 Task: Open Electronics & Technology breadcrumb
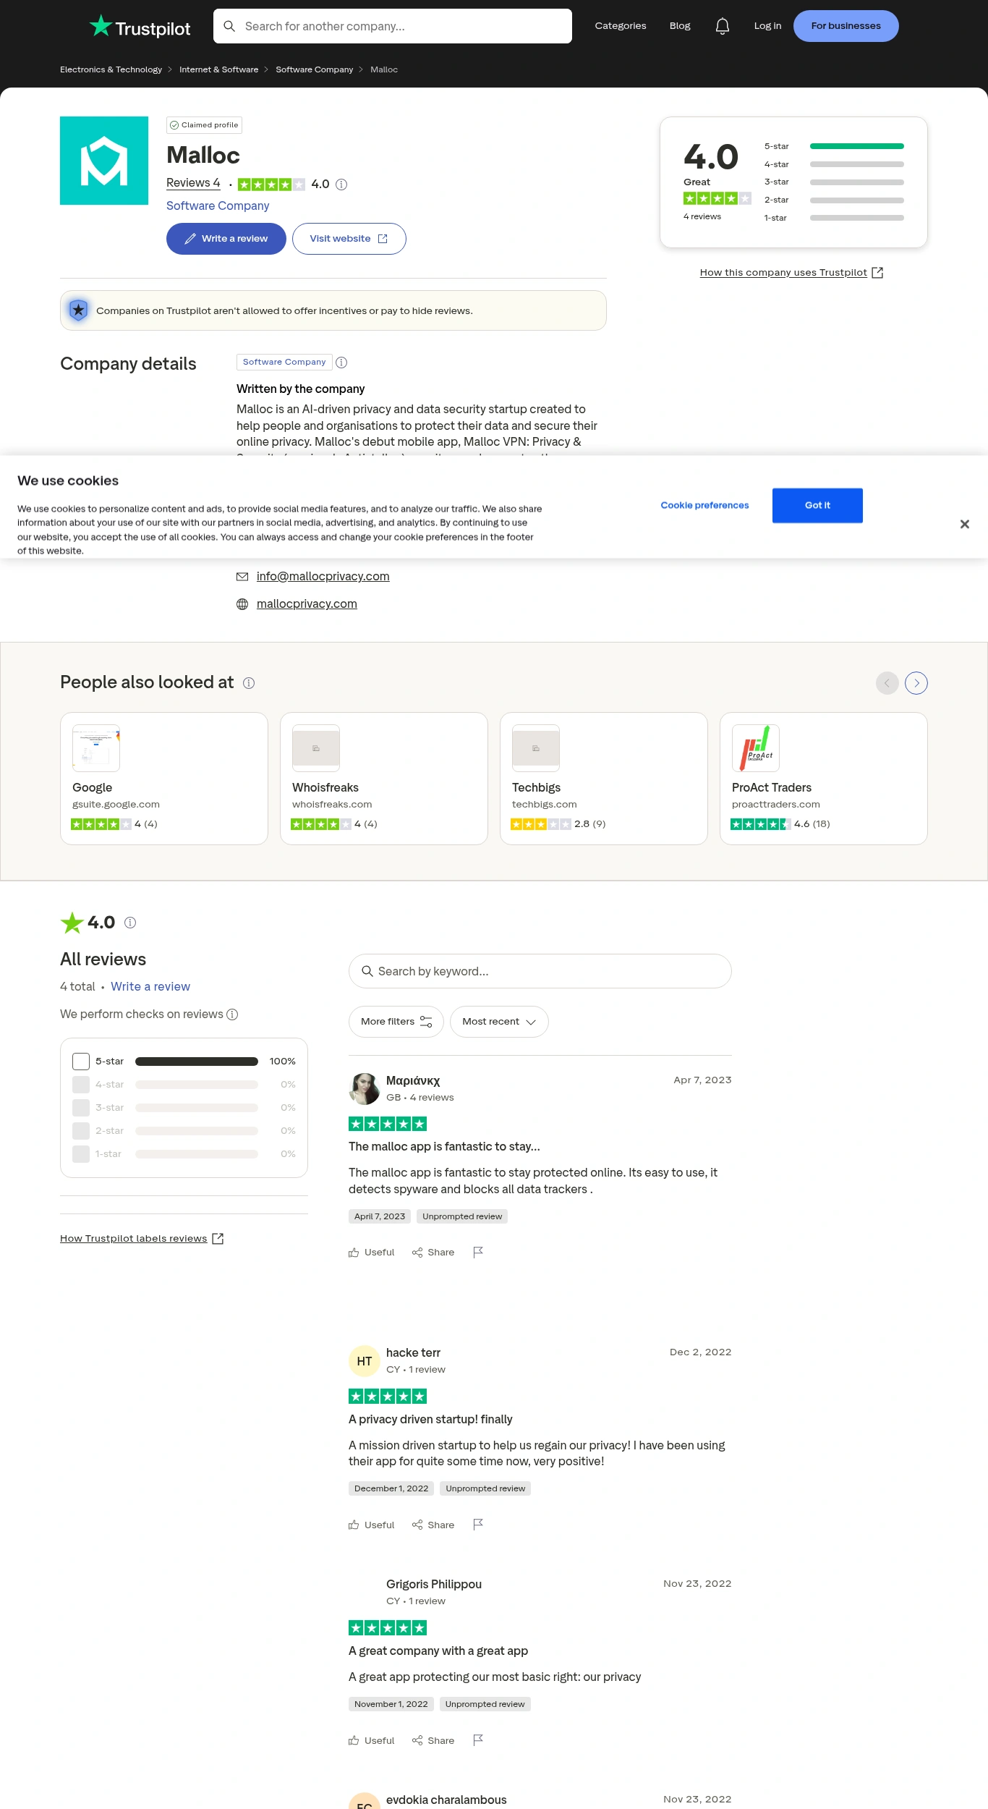coord(111,69)
